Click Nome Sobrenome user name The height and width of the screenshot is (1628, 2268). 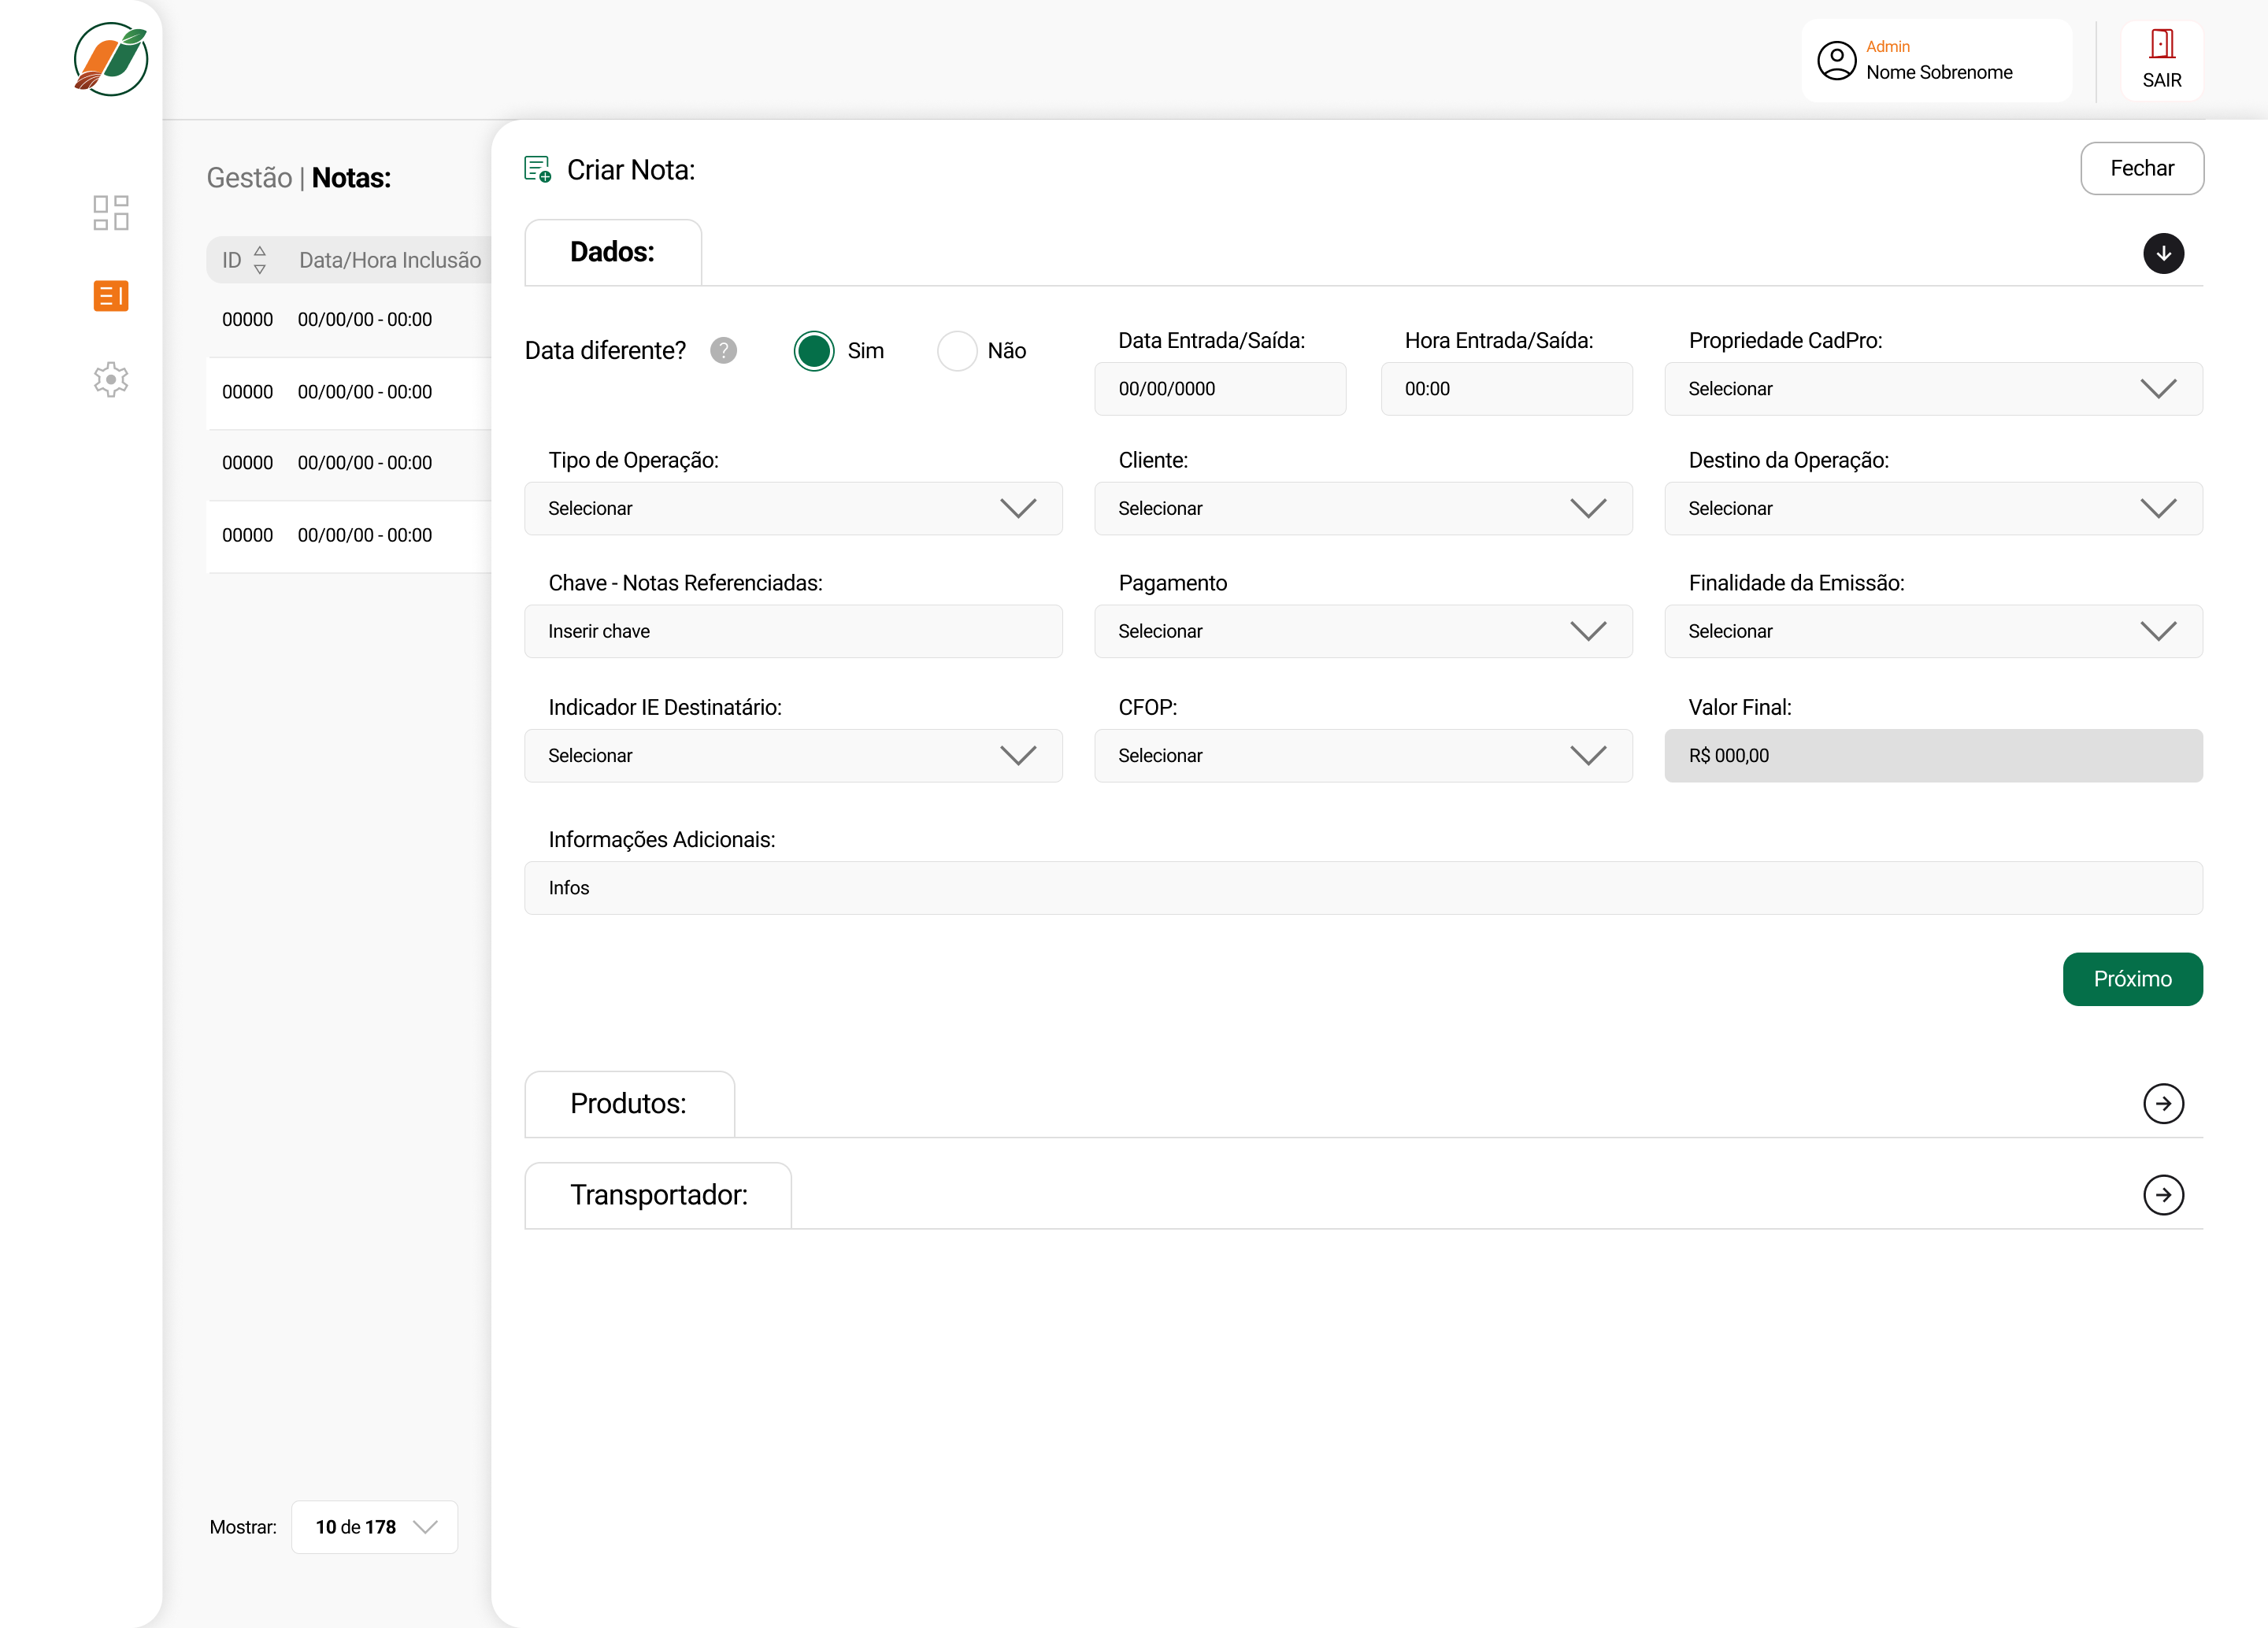(x=1939, y=73)
